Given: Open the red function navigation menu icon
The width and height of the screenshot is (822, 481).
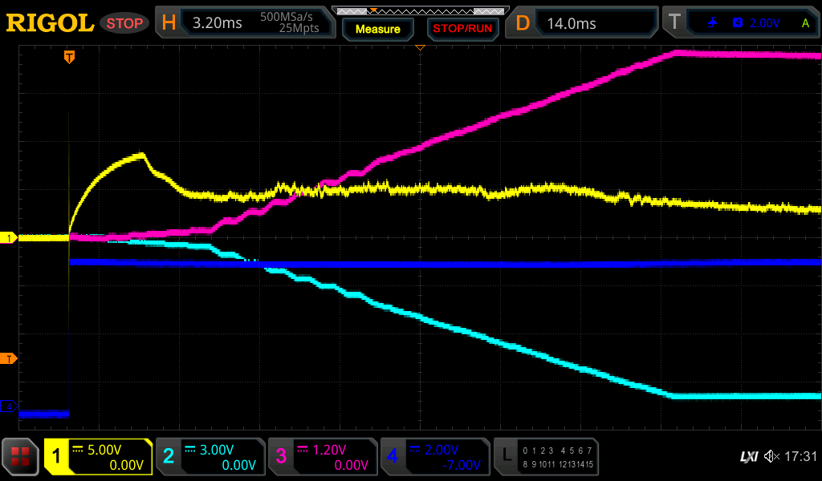Looking at the screenshot, I should click(21, 456).
